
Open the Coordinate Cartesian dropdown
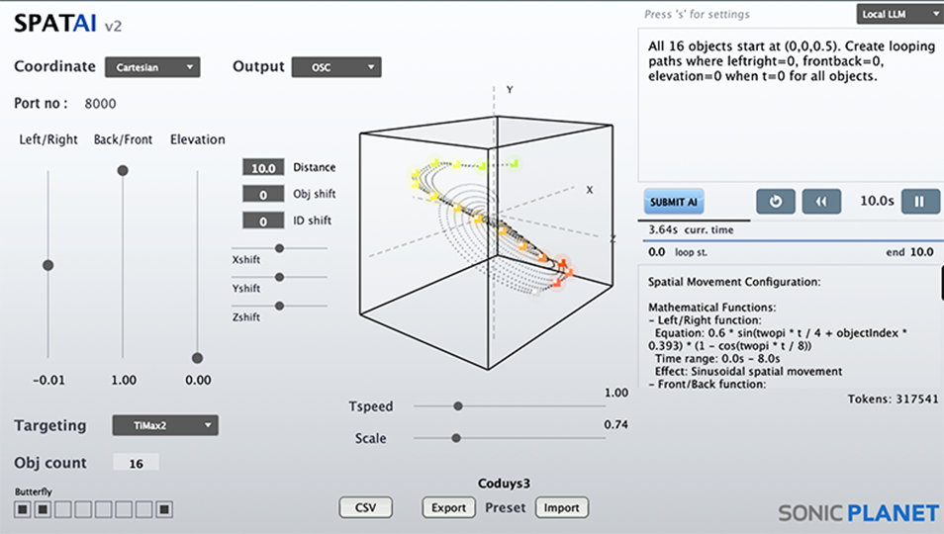(152, 67)
